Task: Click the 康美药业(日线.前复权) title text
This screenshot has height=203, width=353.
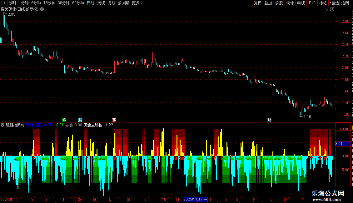Action: [x=20, y=9]
